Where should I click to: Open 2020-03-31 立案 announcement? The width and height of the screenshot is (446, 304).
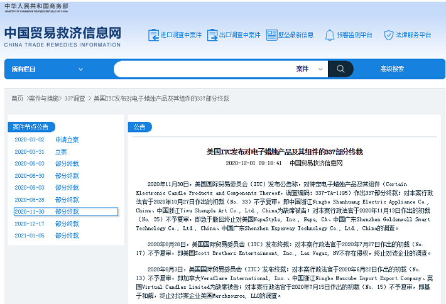[41, 152]
